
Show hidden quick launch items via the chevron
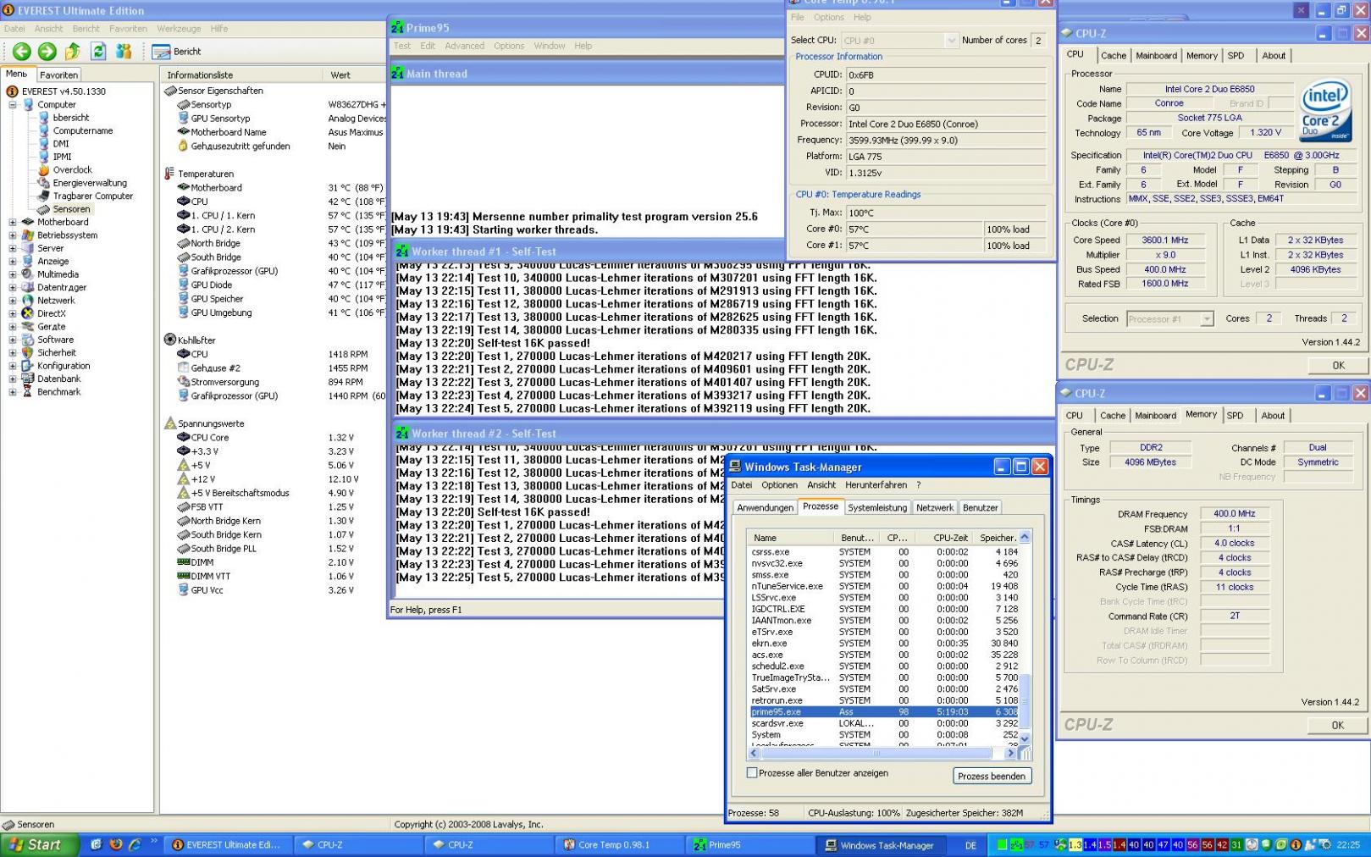coord(153,843)
